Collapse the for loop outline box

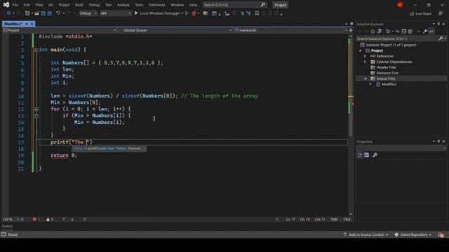coord(36,109)
